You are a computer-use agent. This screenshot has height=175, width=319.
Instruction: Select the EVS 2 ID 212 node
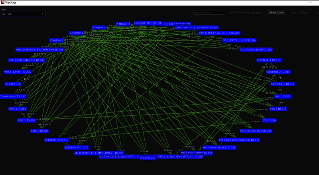[x=278, y=109]
